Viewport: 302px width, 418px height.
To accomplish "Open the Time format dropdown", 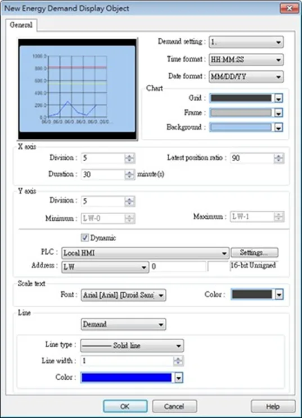I will coord(246,60).
